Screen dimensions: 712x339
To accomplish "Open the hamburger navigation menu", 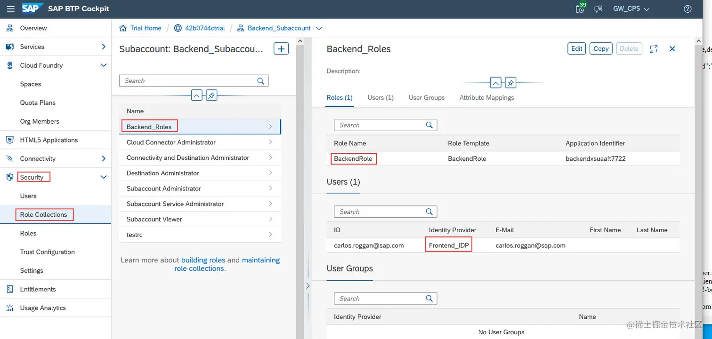I will pyautogui.click(x=10, y=9).
